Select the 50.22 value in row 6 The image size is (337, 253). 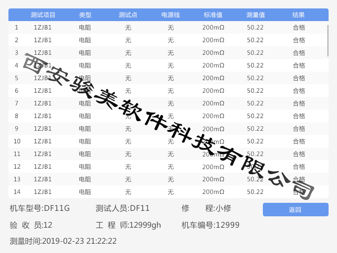click(255, 91)
